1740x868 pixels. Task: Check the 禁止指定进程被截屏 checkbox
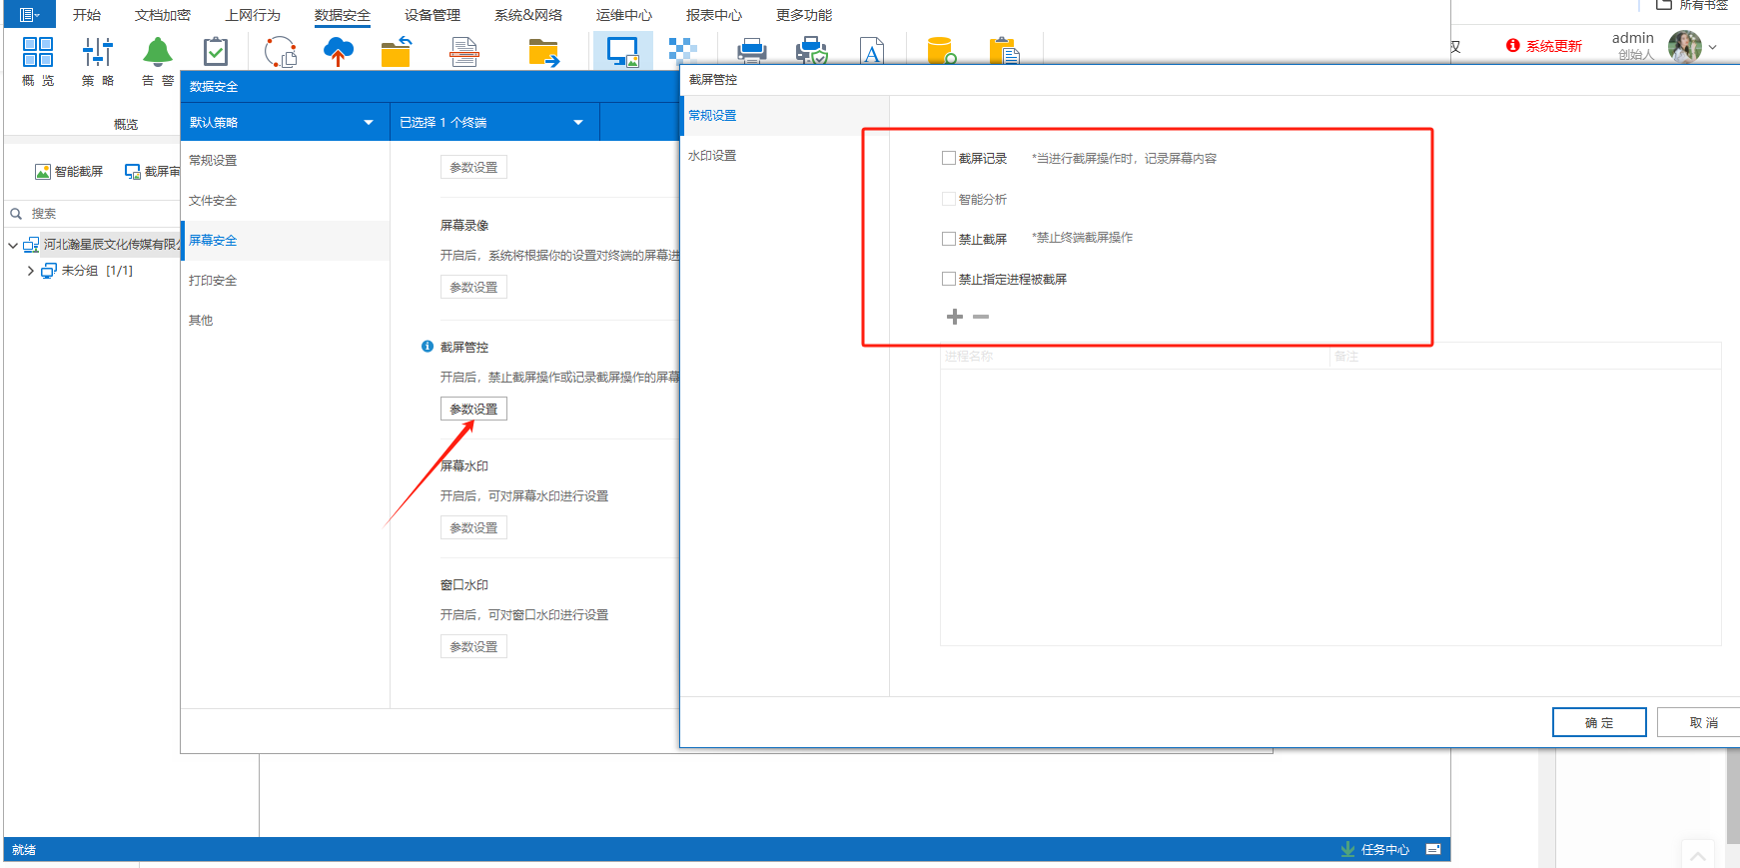click(x=949, y=279)
